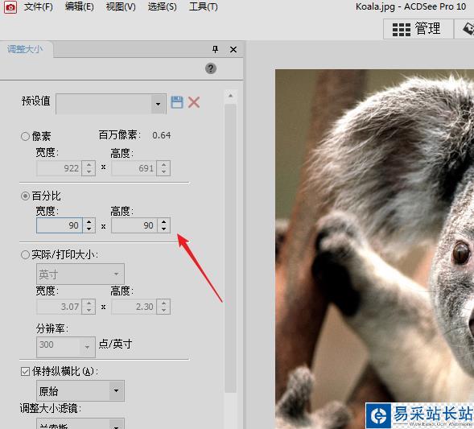
Task: Click panel scrollbar up arrow
Action: coord(231,96)
